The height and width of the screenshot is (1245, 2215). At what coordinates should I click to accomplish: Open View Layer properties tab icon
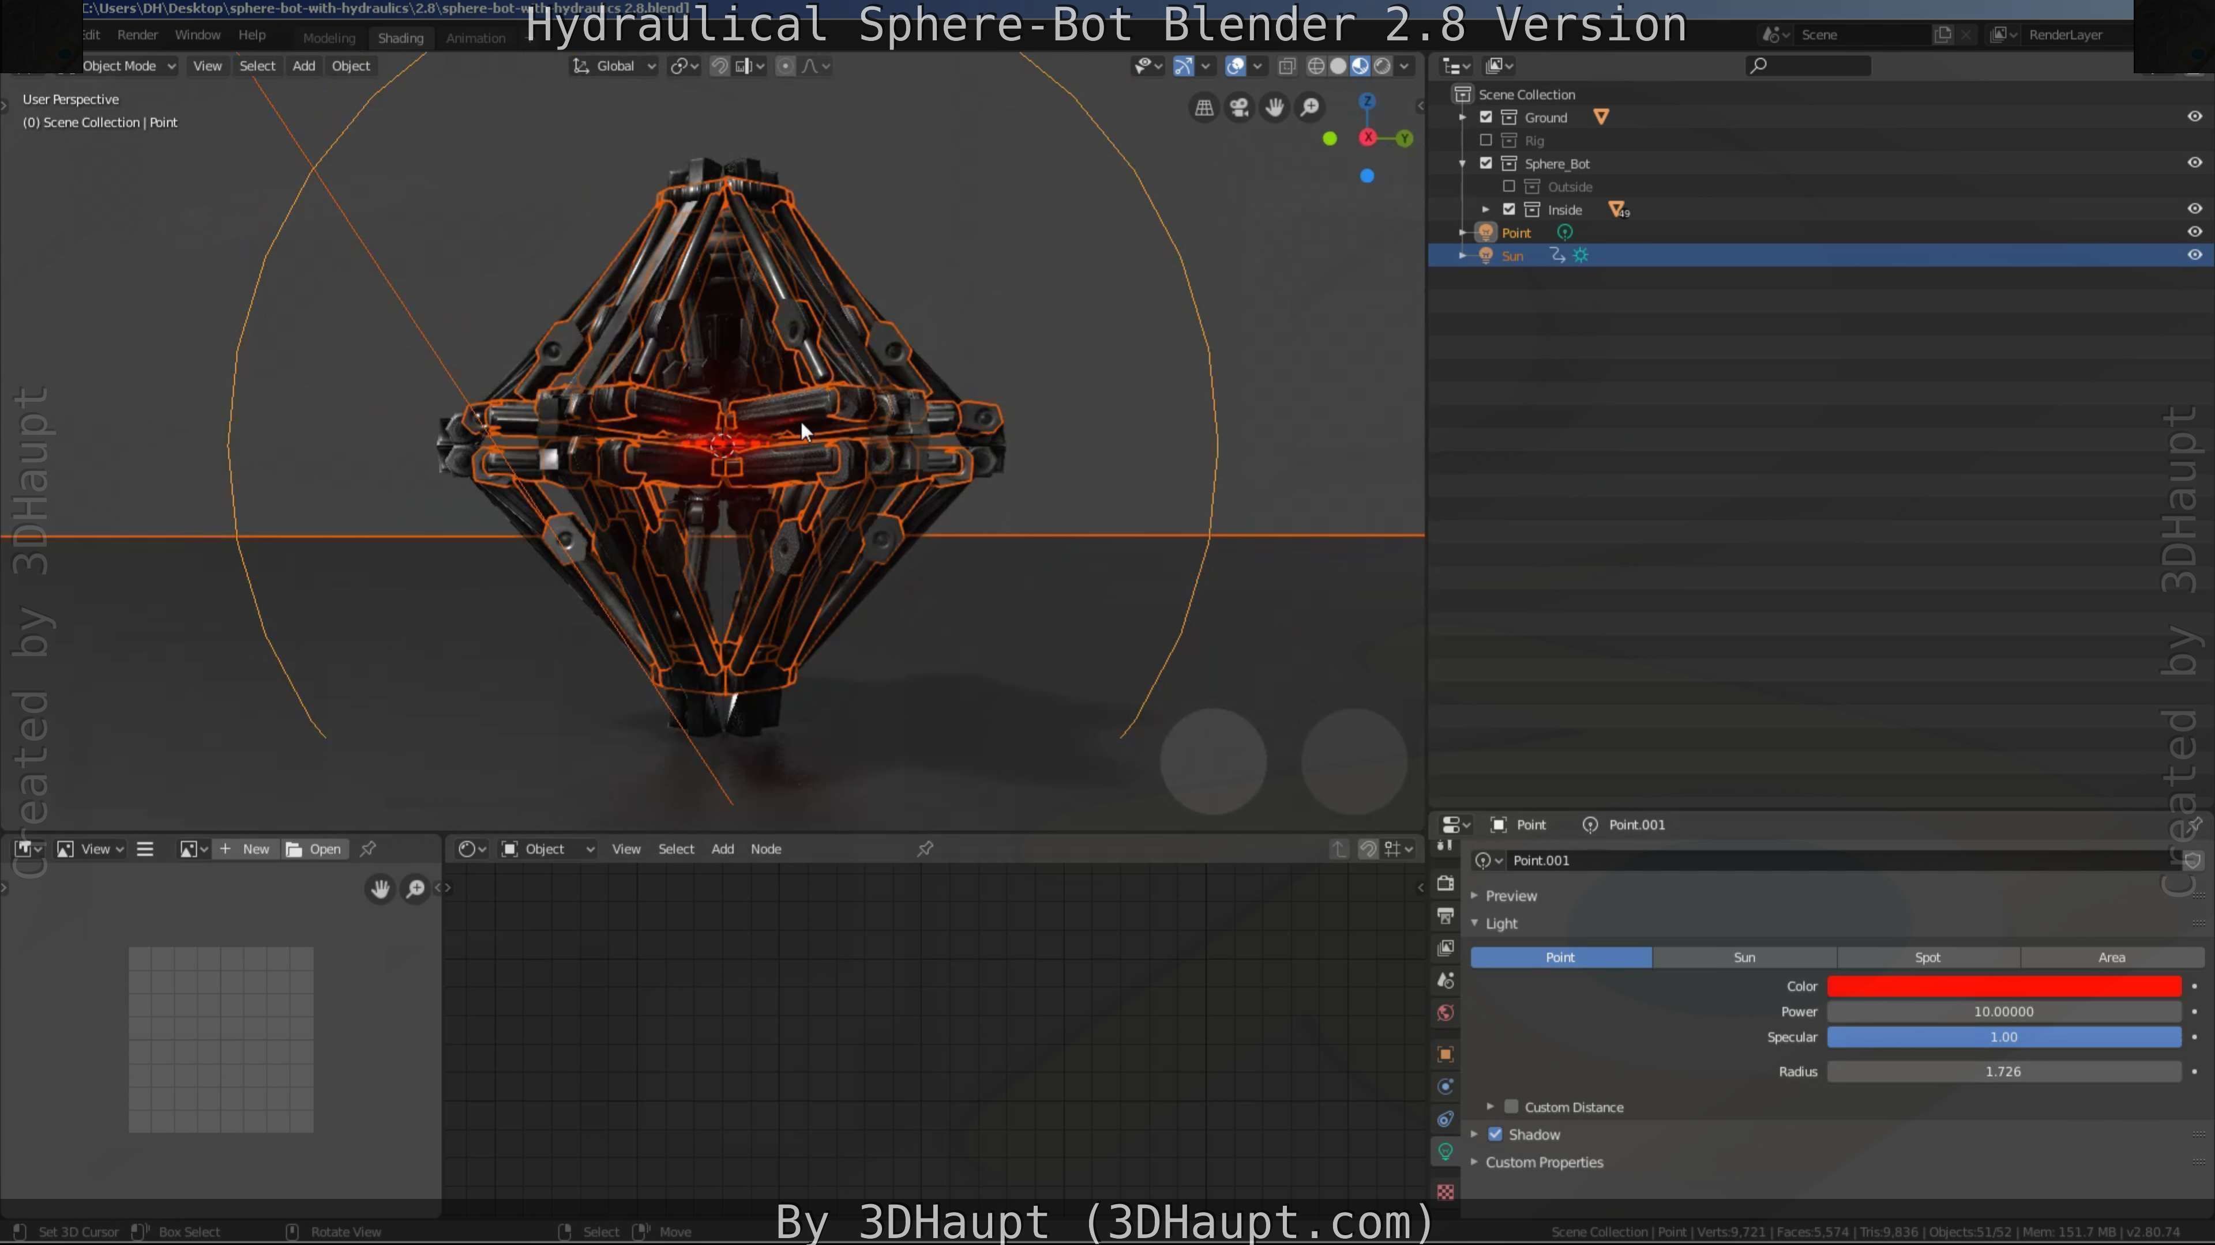1446,948
